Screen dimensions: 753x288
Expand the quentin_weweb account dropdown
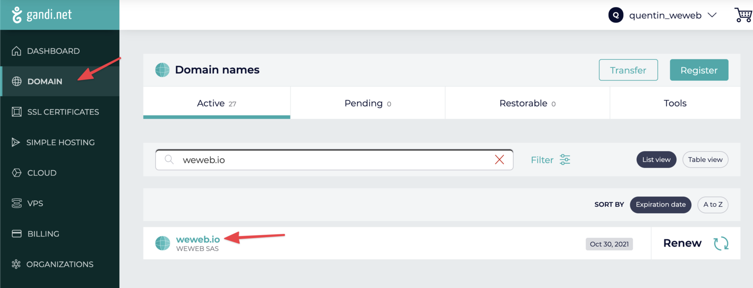pyautogui.click(x=712, y=15)
